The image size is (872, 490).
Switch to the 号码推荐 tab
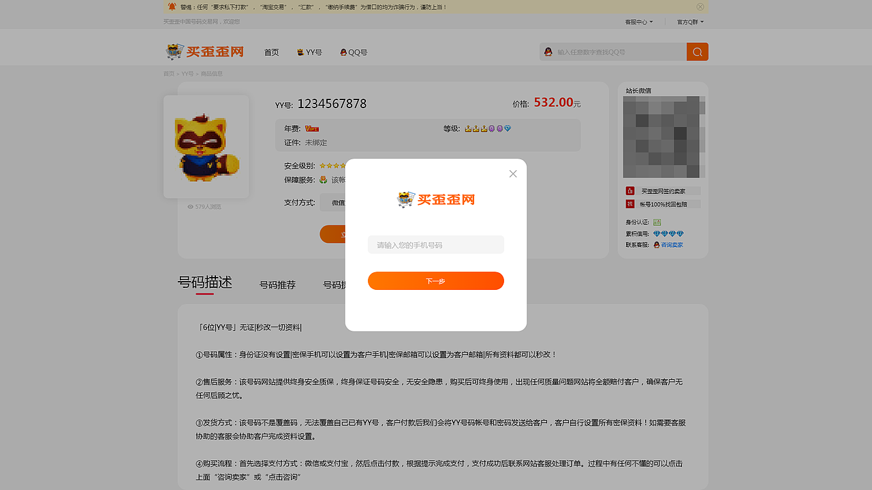[x=277, y=285]
